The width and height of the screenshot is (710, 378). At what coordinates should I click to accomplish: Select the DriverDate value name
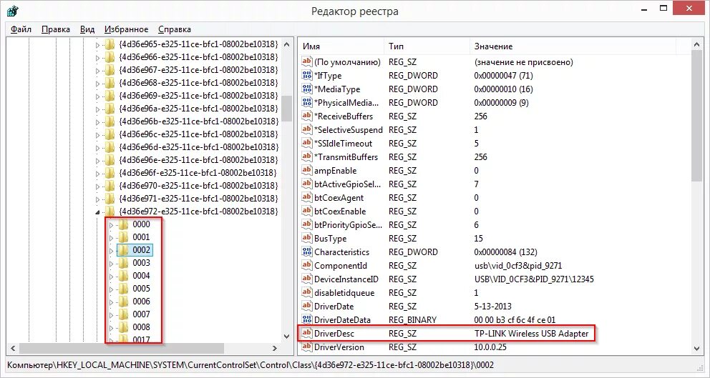click(x=334, y=307)
